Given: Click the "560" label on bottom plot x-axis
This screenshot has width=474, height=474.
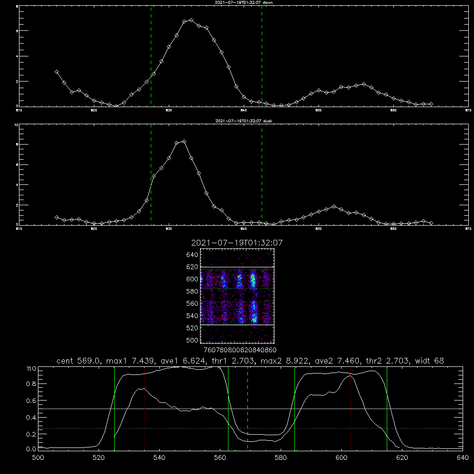Looking at the screenshot, I should 220,458.
